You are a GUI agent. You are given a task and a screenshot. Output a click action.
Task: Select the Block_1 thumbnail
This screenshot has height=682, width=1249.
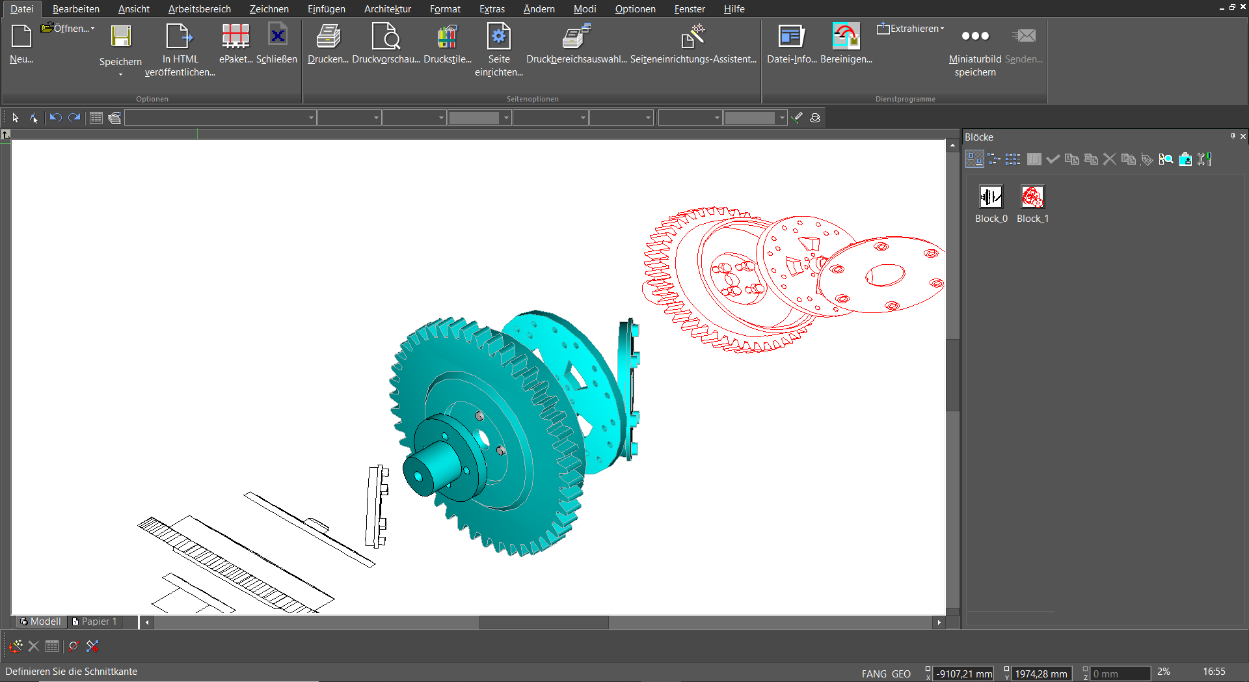coord(1032,197)
